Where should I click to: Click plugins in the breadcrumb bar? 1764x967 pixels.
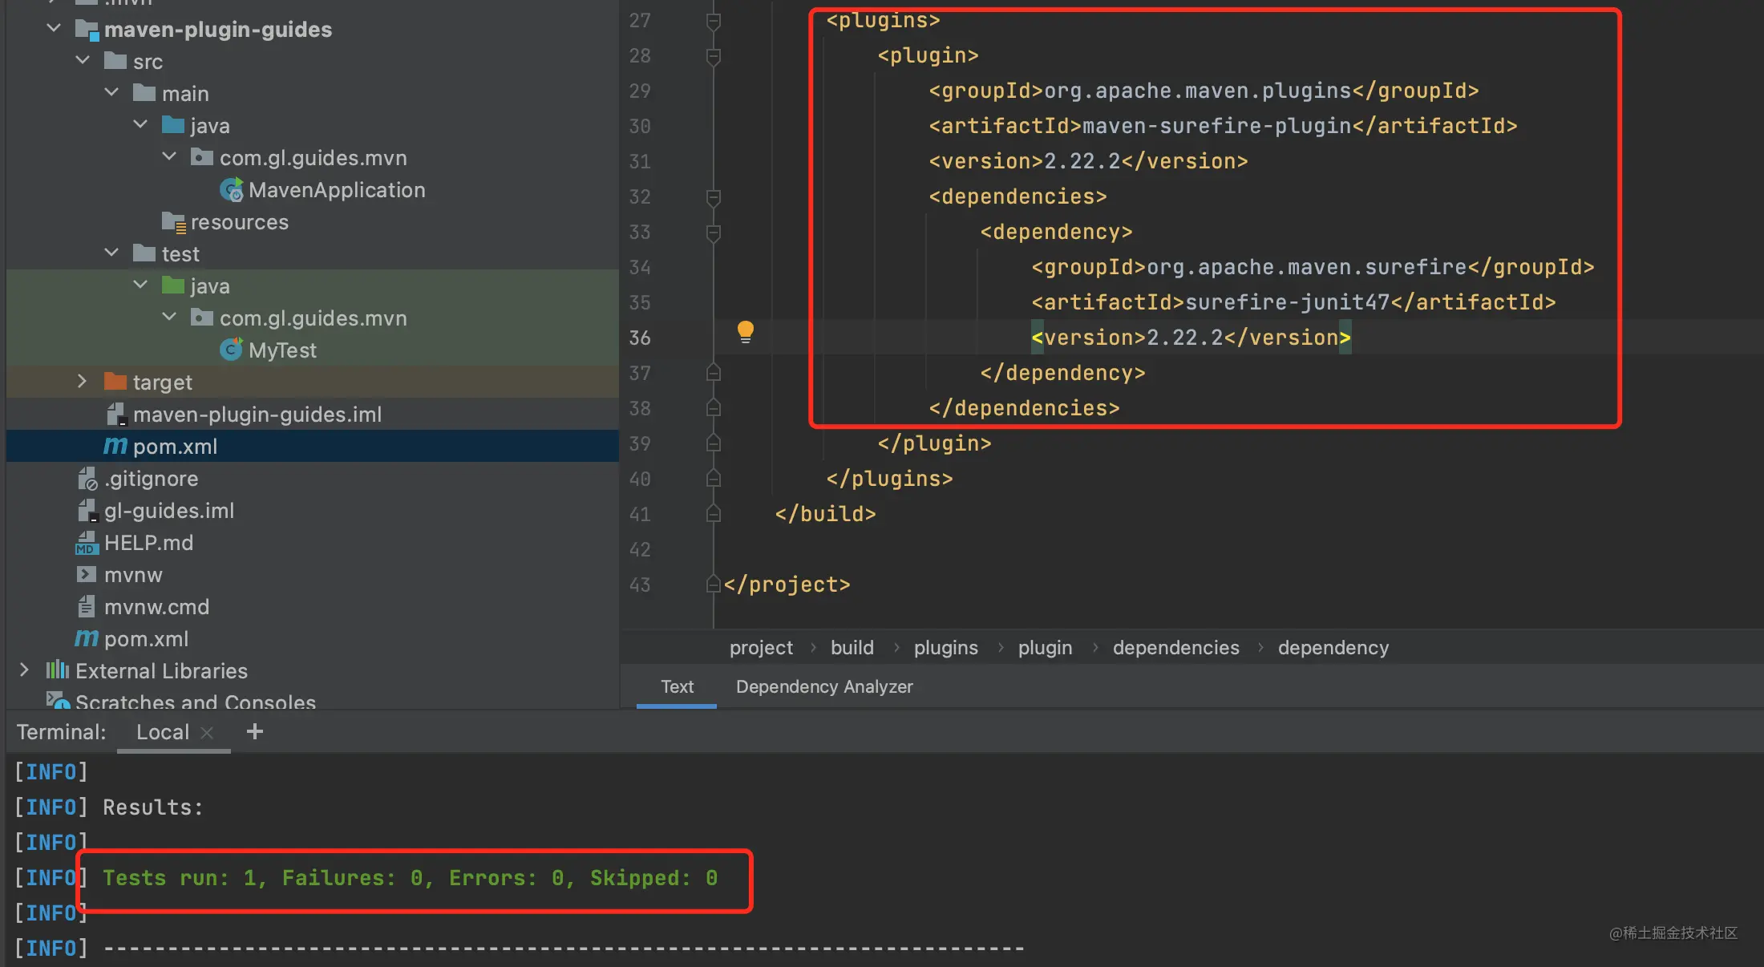945,648
